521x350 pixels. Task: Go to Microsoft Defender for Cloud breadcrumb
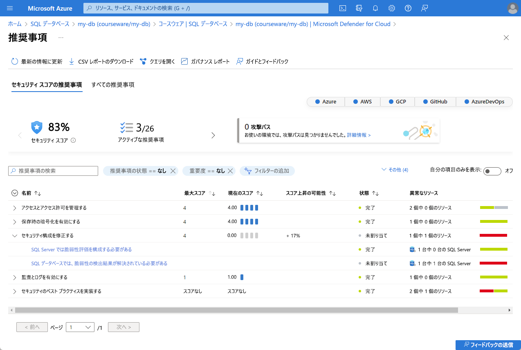click(x=313, y=24)
